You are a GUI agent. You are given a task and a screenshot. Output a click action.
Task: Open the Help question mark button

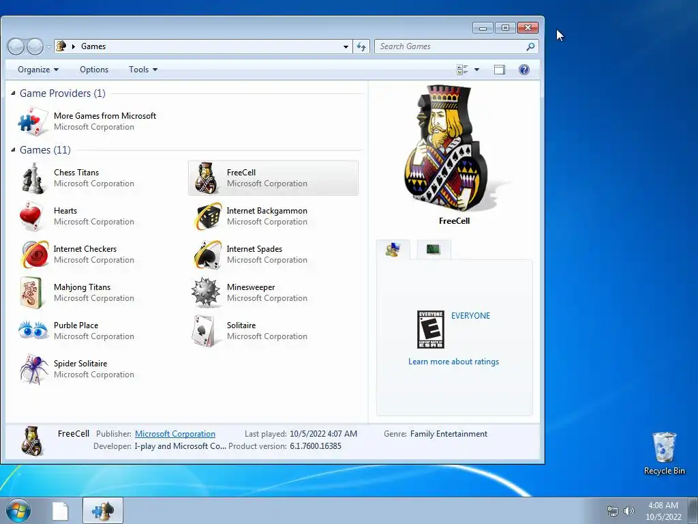point(524,70)
